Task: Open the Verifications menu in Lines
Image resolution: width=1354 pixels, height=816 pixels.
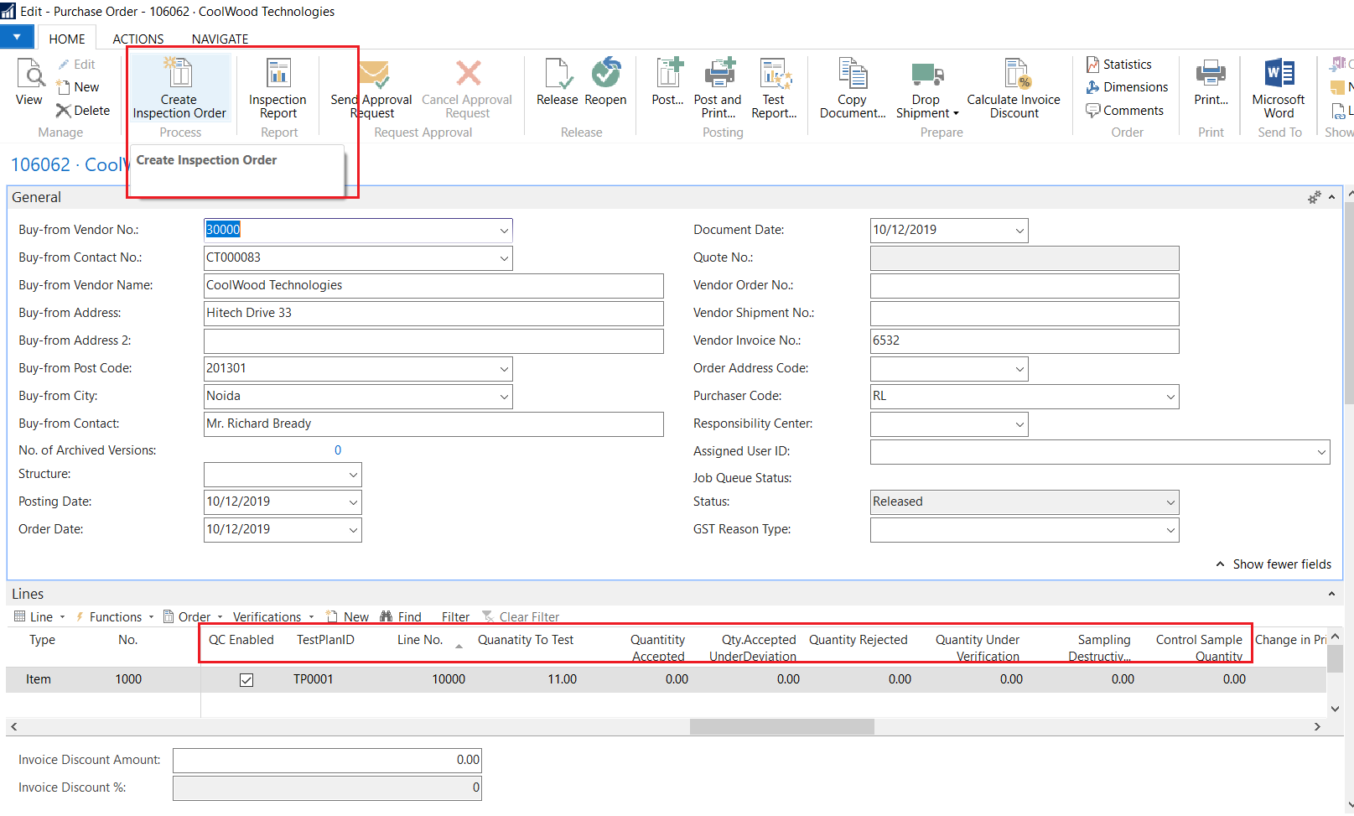Action: pos(273,617)
